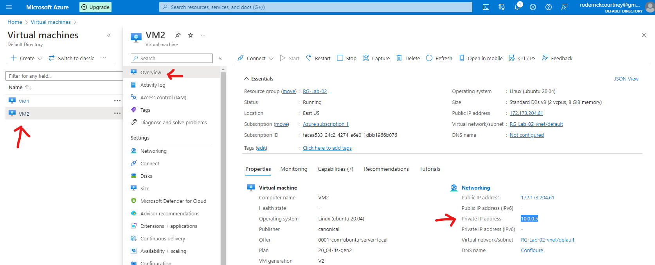Collapse the Virtual machines list pane
655x265 pixels.
click(109, 35)
